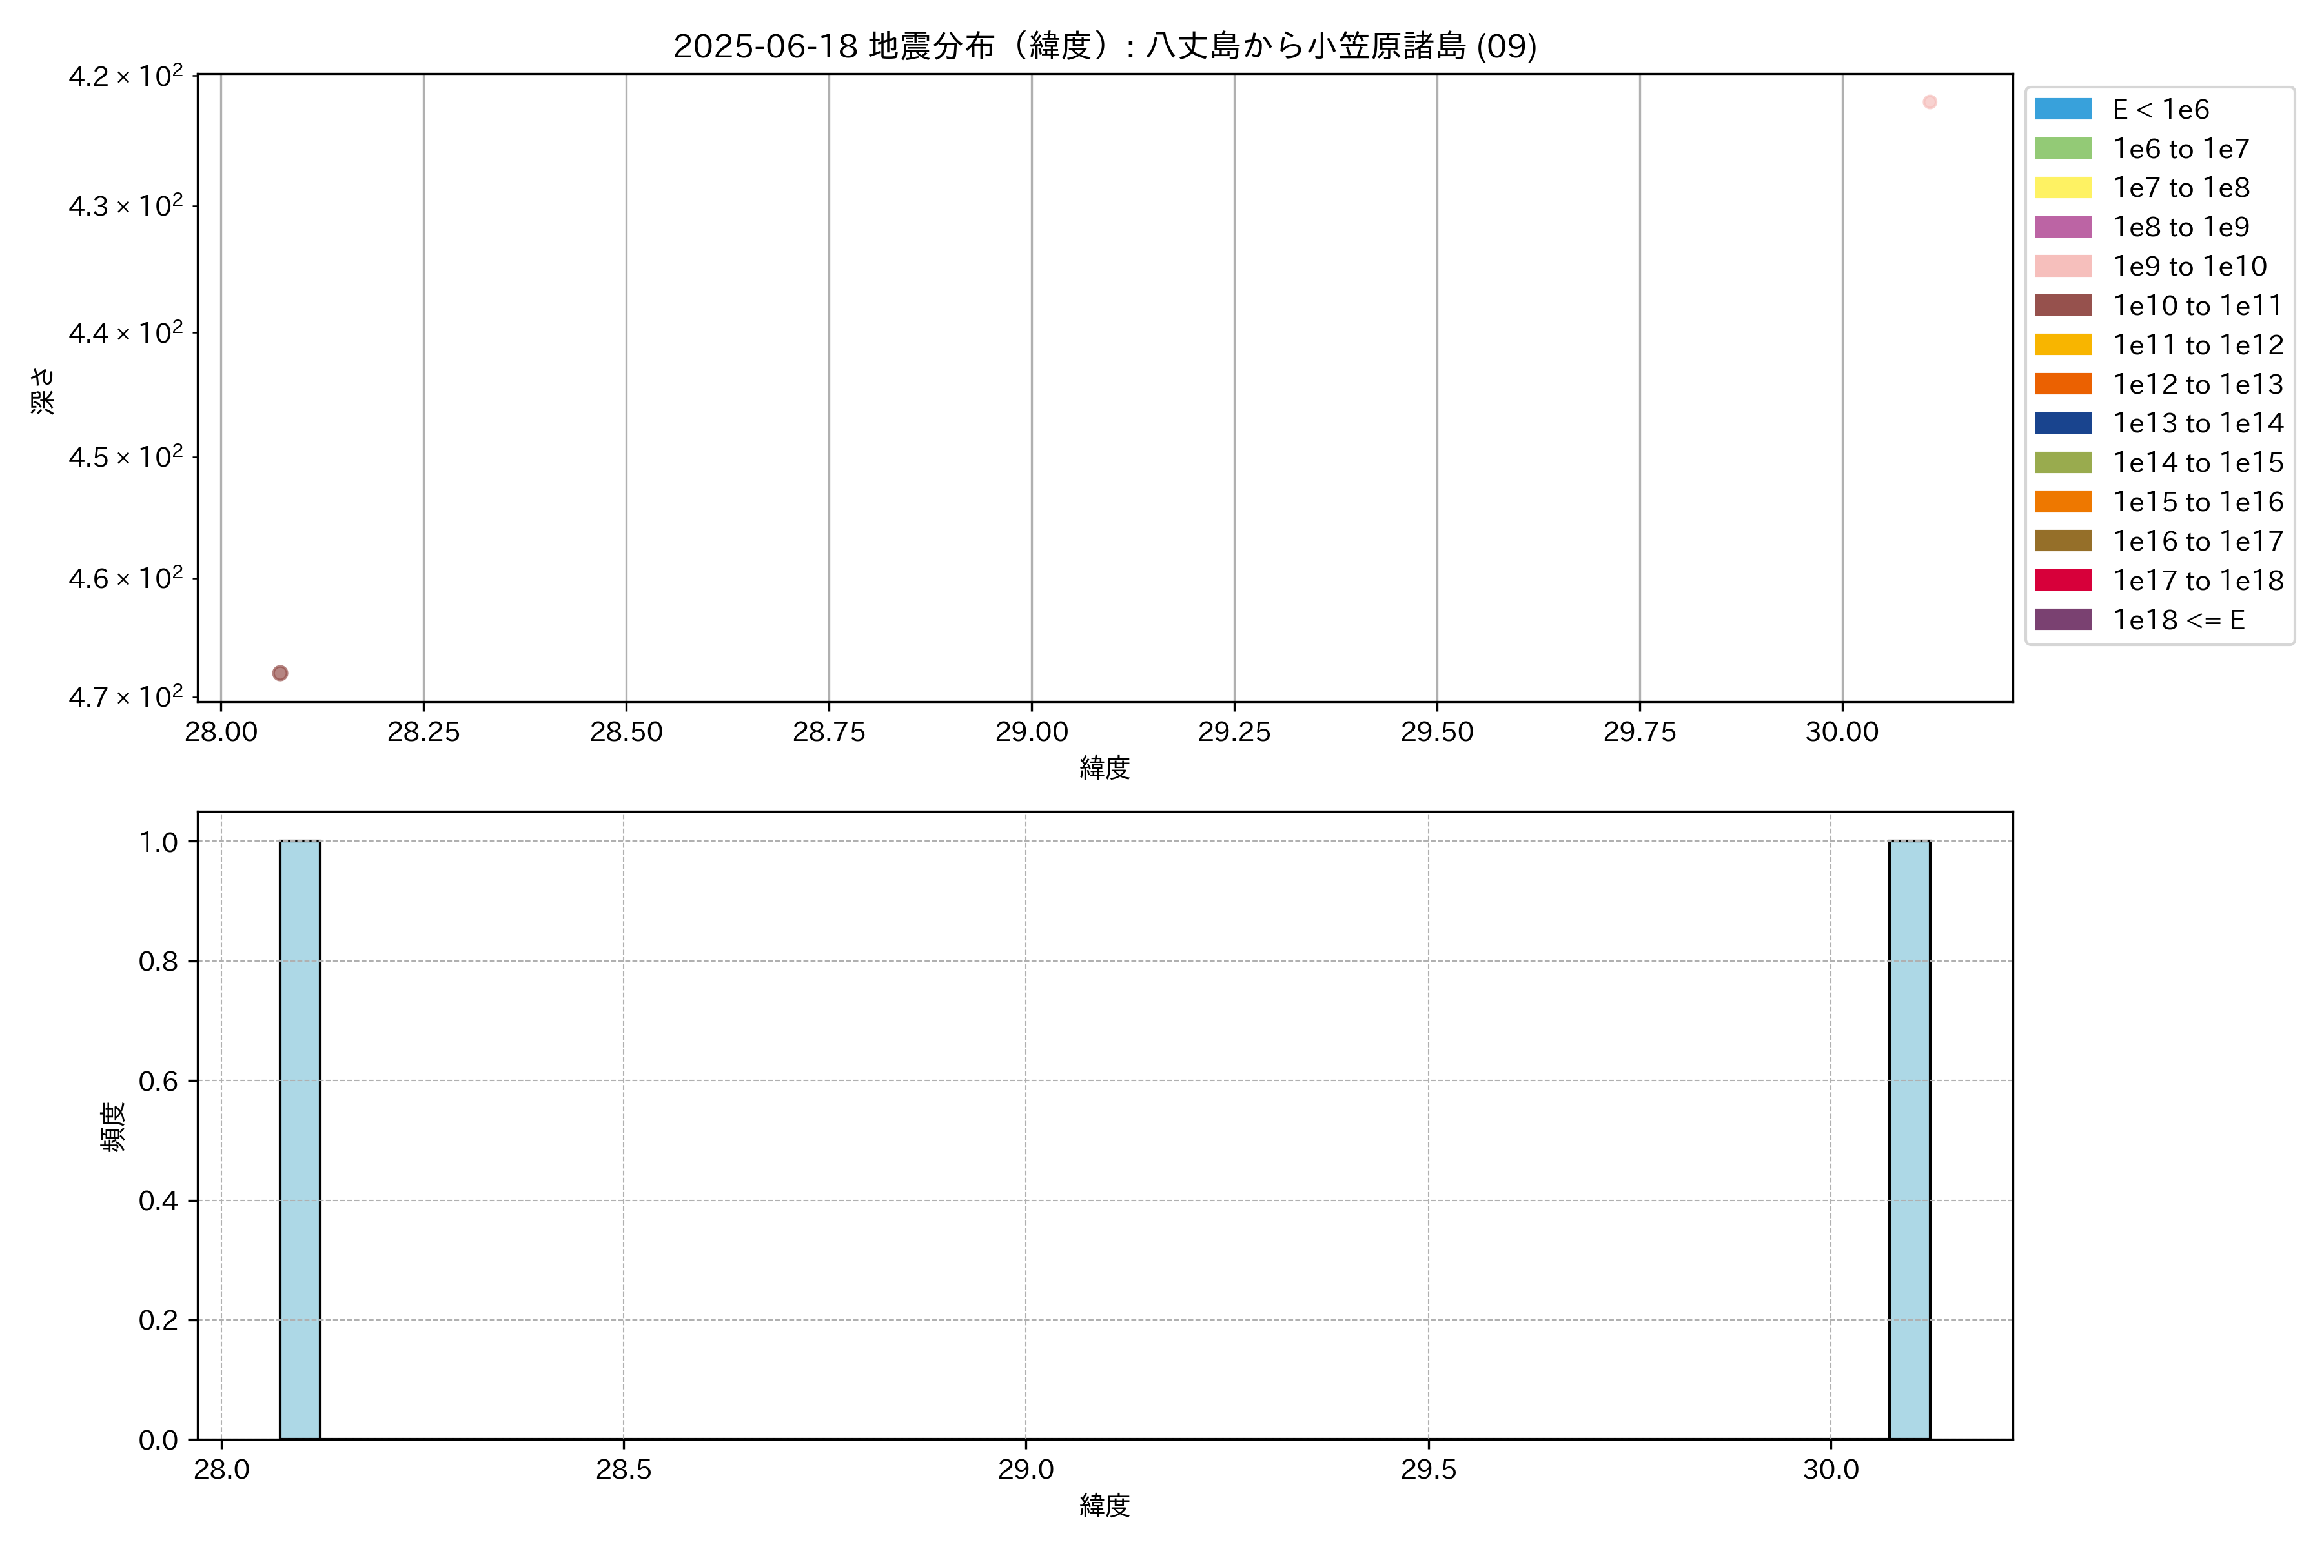Click the blue E < 1e6 legend swatch
Image resolution: width=2324 pixels, height=1549 pixels.
coord(2063,110)
